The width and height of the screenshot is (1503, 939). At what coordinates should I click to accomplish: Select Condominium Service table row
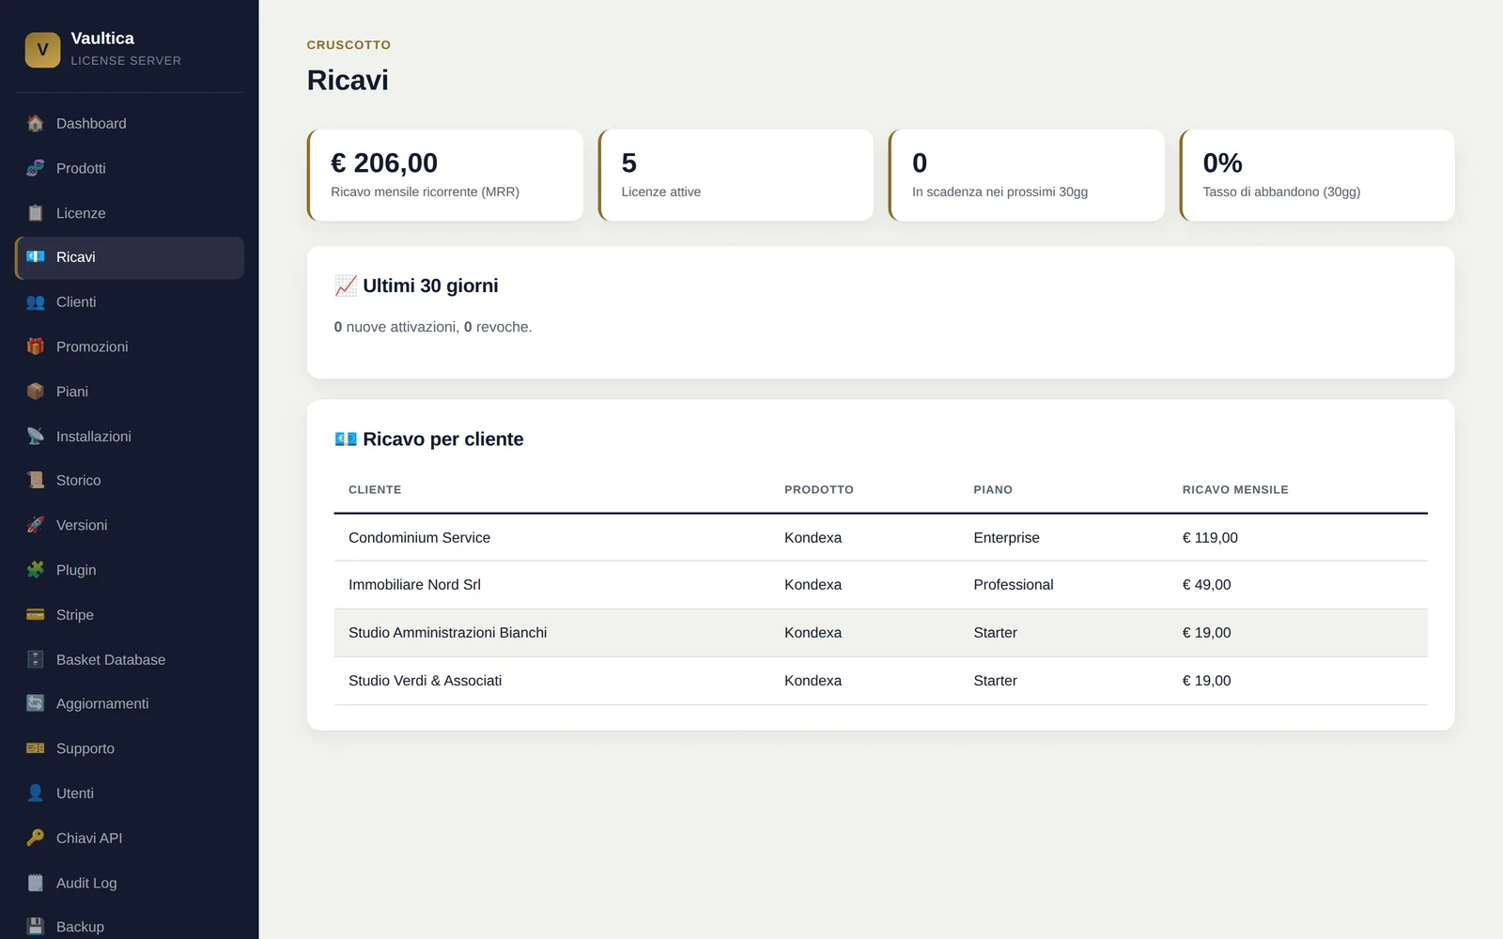point(880,538)
